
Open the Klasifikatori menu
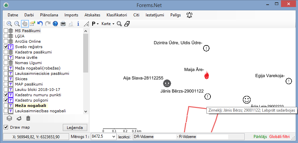116,15
